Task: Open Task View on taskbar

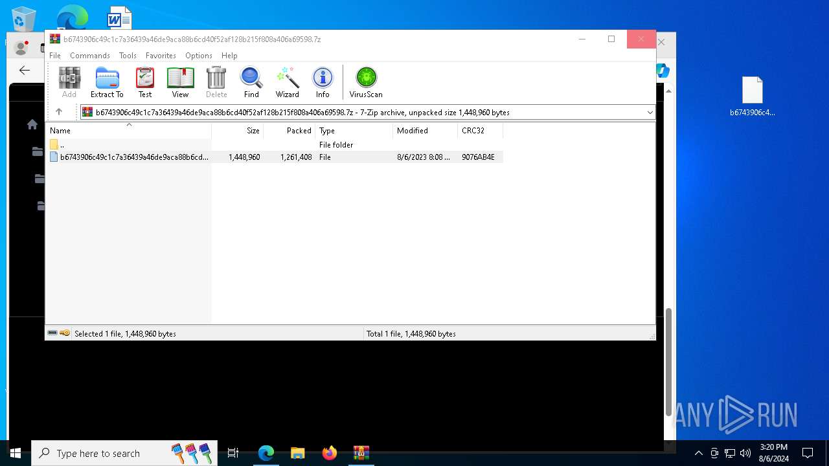Action: pyautogui.click(x=233, y=453)
